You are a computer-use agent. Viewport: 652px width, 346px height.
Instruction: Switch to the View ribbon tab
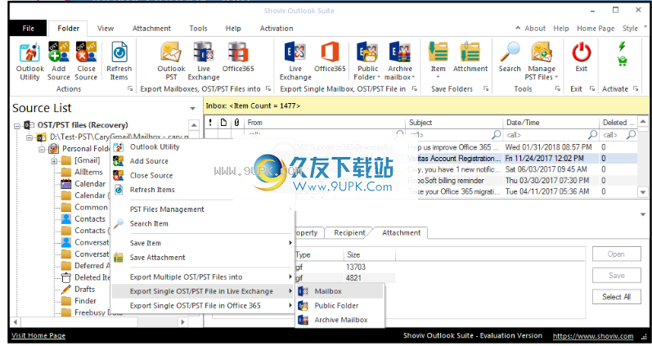tap(106, 29)
